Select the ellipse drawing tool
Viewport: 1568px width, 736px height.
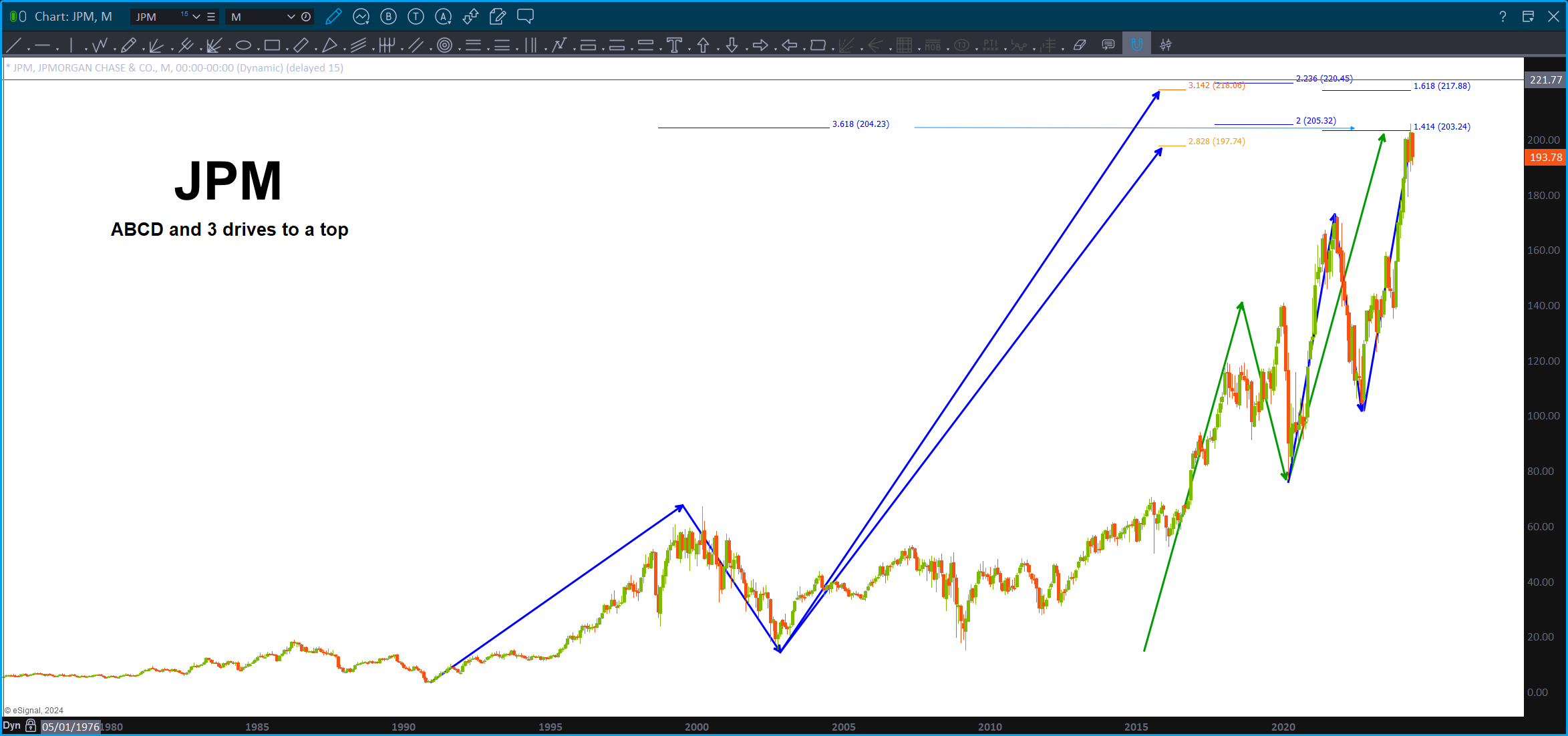pyautogui.click(x=243, y=45)
